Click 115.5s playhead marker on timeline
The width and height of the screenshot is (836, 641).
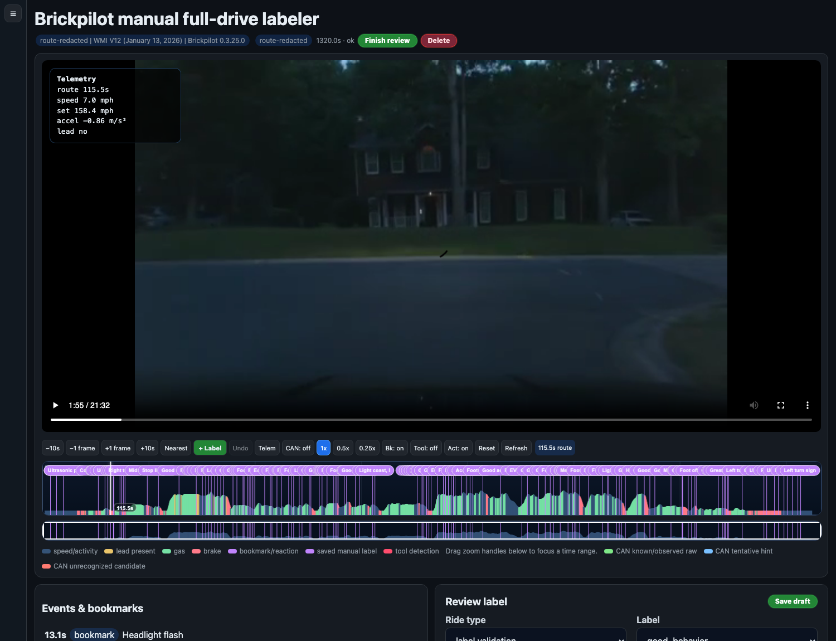click(x=125, y=508)
